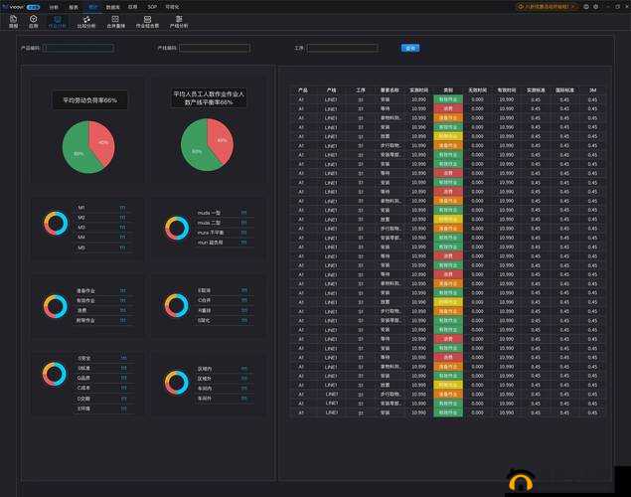The height and width of the screenshot is (497, 631).
Task: Select the 车间内 legend row
Action: 224,389
